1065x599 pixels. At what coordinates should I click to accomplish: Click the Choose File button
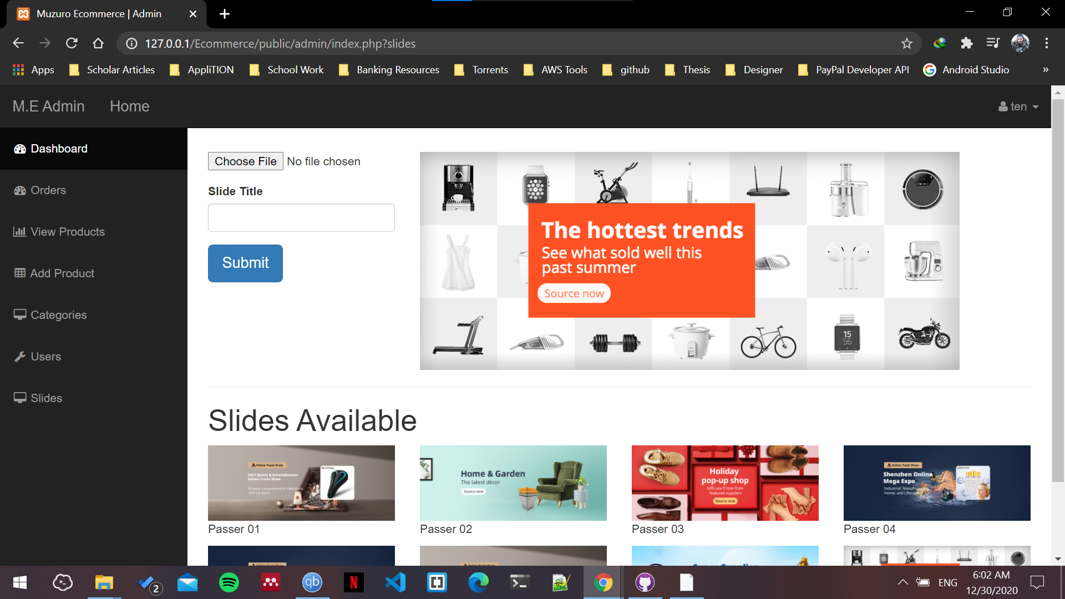tap(245, 161)
